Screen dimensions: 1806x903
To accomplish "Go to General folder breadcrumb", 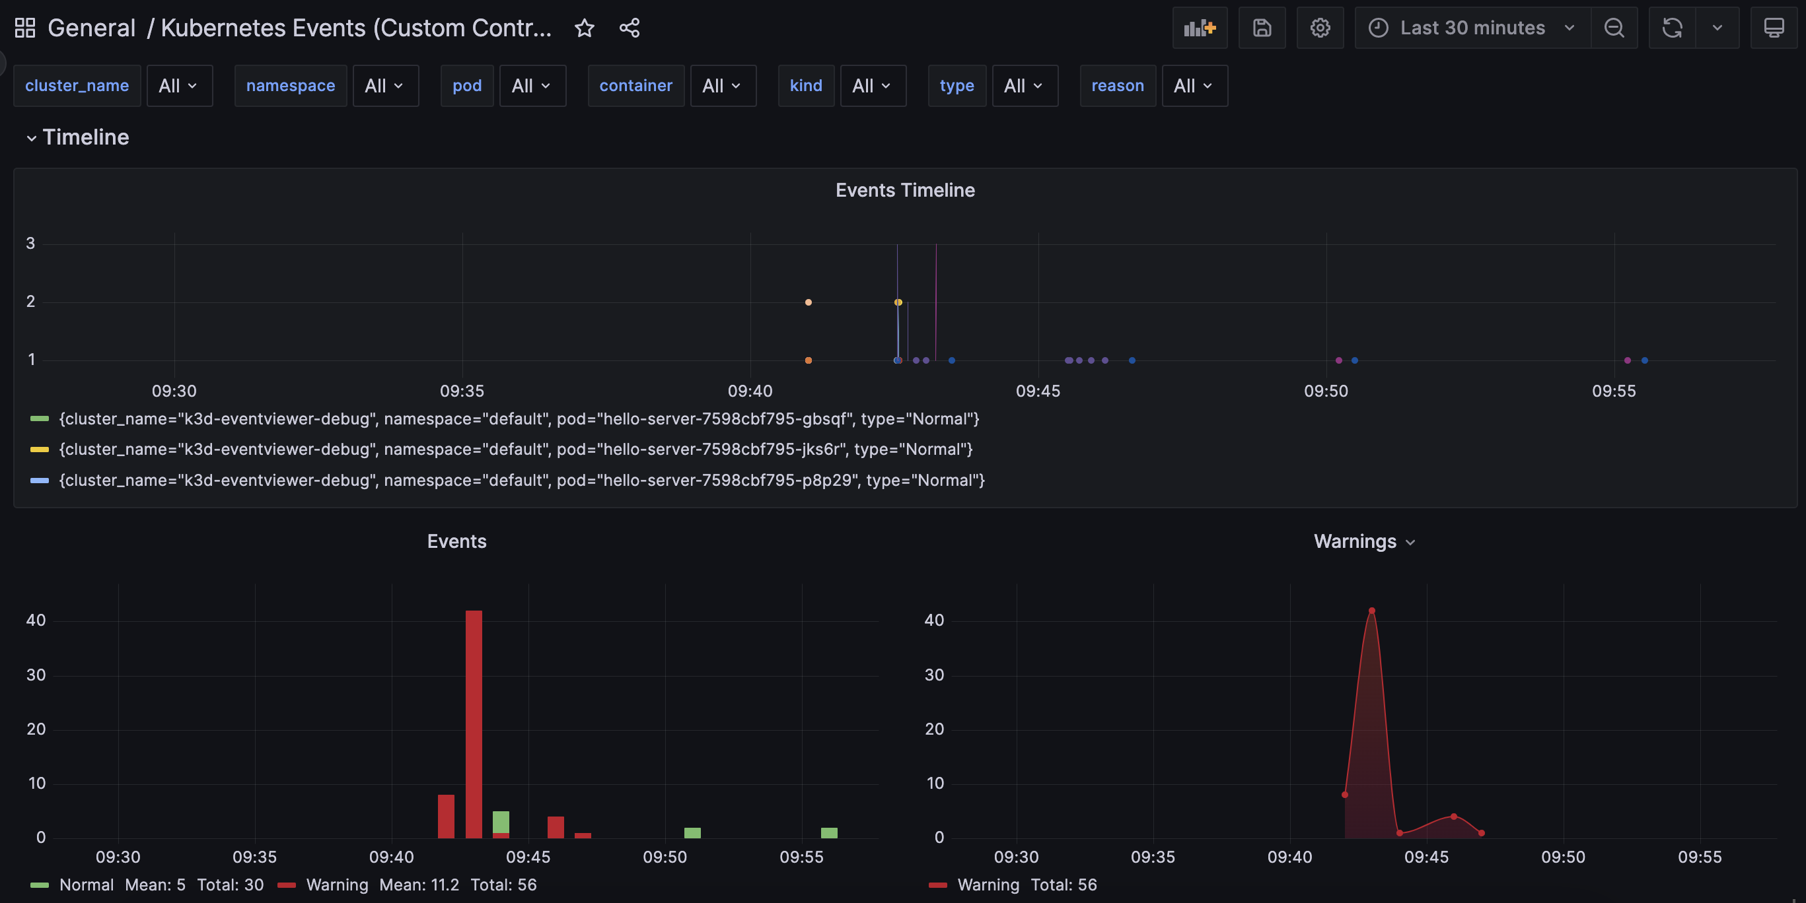I will click(x=91, y=28).
